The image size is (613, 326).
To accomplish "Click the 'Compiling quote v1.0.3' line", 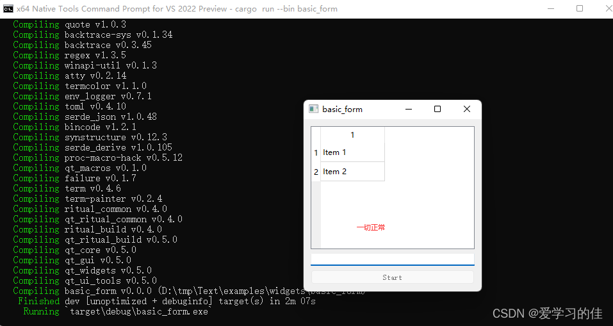I will point(70,24).
